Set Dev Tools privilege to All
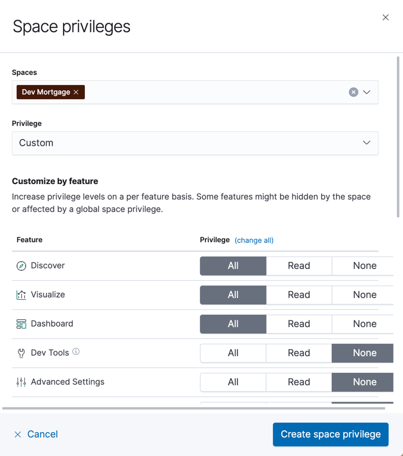This screenshot has width=403, height=456. (233, 353)
